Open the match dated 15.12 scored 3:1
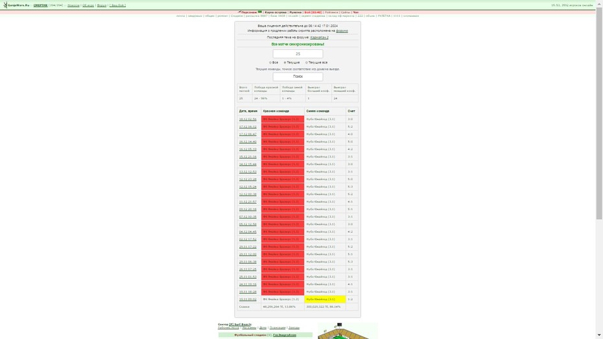This screenshot has height=339, width=603. pyautogui.click(x=248, y=157)
